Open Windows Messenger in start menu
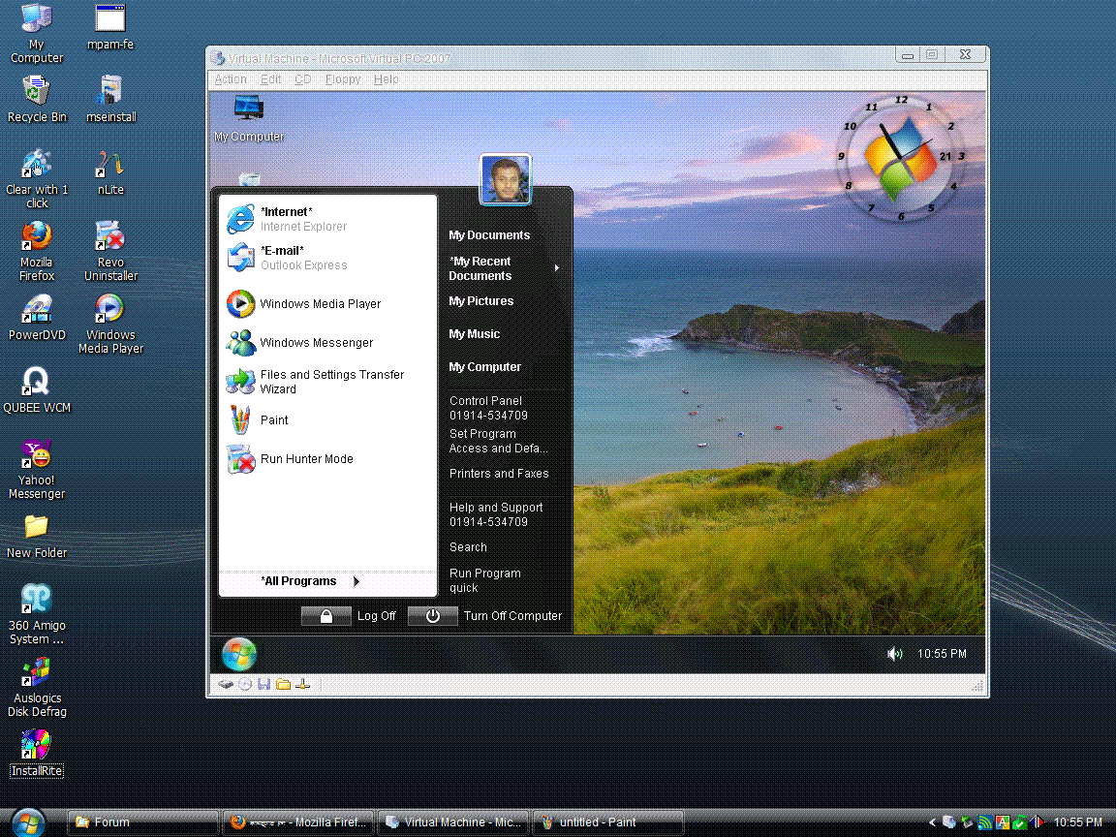The image size is (1116, 837). 327,342
